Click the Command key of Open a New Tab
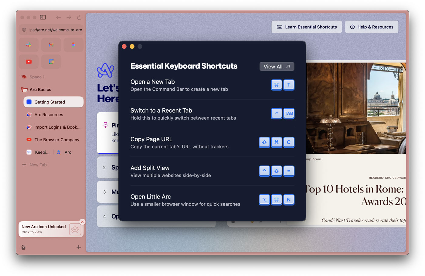The height and width of the screenshot is (276, 425). click(277, 85)
